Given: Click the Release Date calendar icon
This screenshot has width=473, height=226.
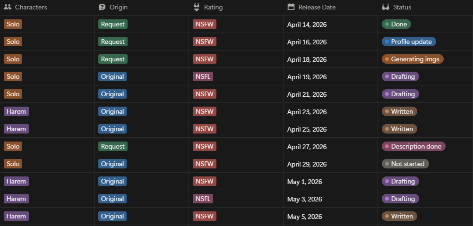Looking at the screenshot, I should [x=291, y=7].
